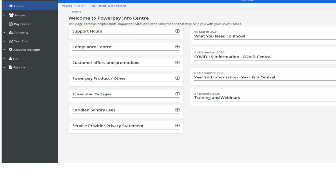The image size is (336, 173).
Task: Expand the Support Hours section
Action: (177, 31)
